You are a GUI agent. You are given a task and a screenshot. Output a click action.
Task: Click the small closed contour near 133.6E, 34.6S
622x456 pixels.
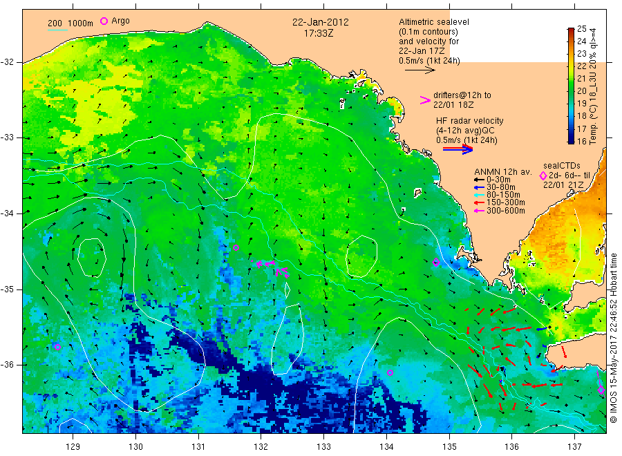(x=361, y=256)
